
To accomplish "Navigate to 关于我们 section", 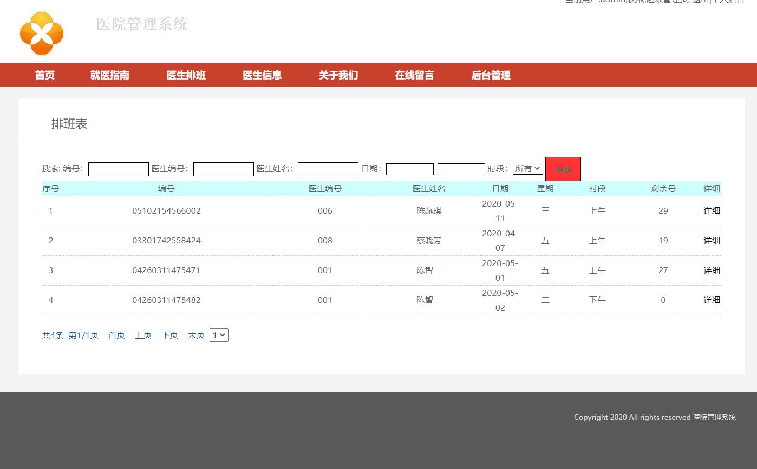I will coord(338,75).
